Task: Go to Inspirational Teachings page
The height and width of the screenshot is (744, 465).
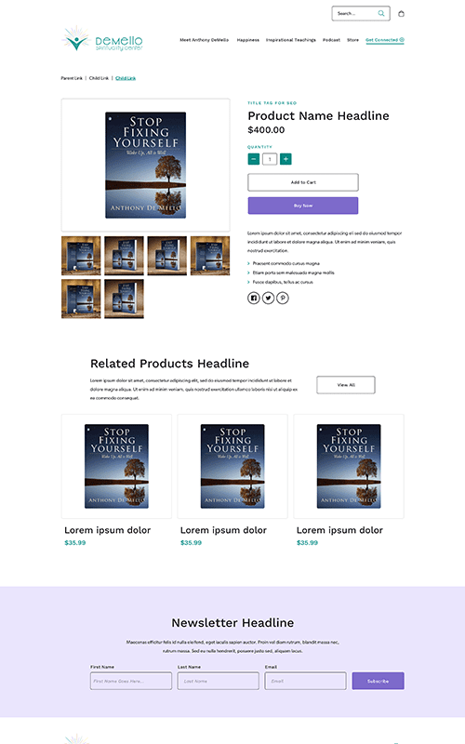Action: (x=291, y=40)
